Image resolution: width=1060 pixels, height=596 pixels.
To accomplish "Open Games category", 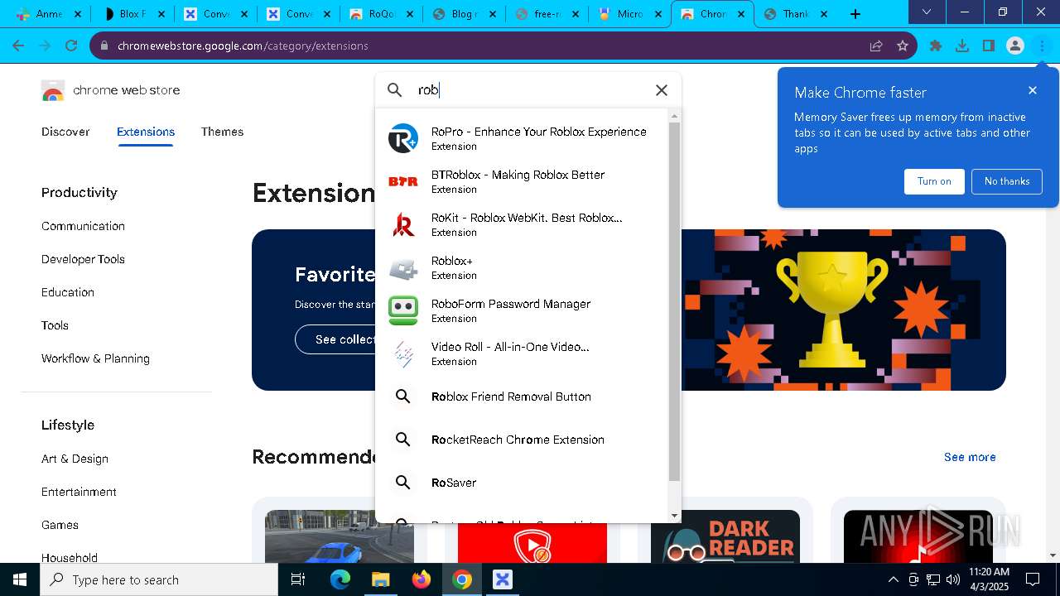I will pyautogui.click(x=60, y=525).
